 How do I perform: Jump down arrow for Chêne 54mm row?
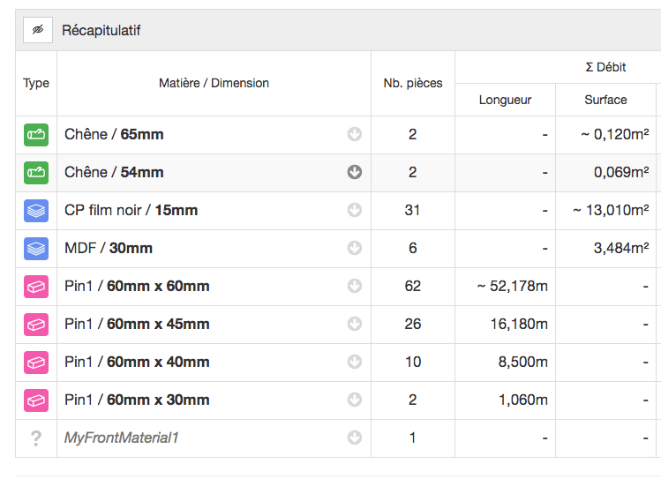(355, 172)
